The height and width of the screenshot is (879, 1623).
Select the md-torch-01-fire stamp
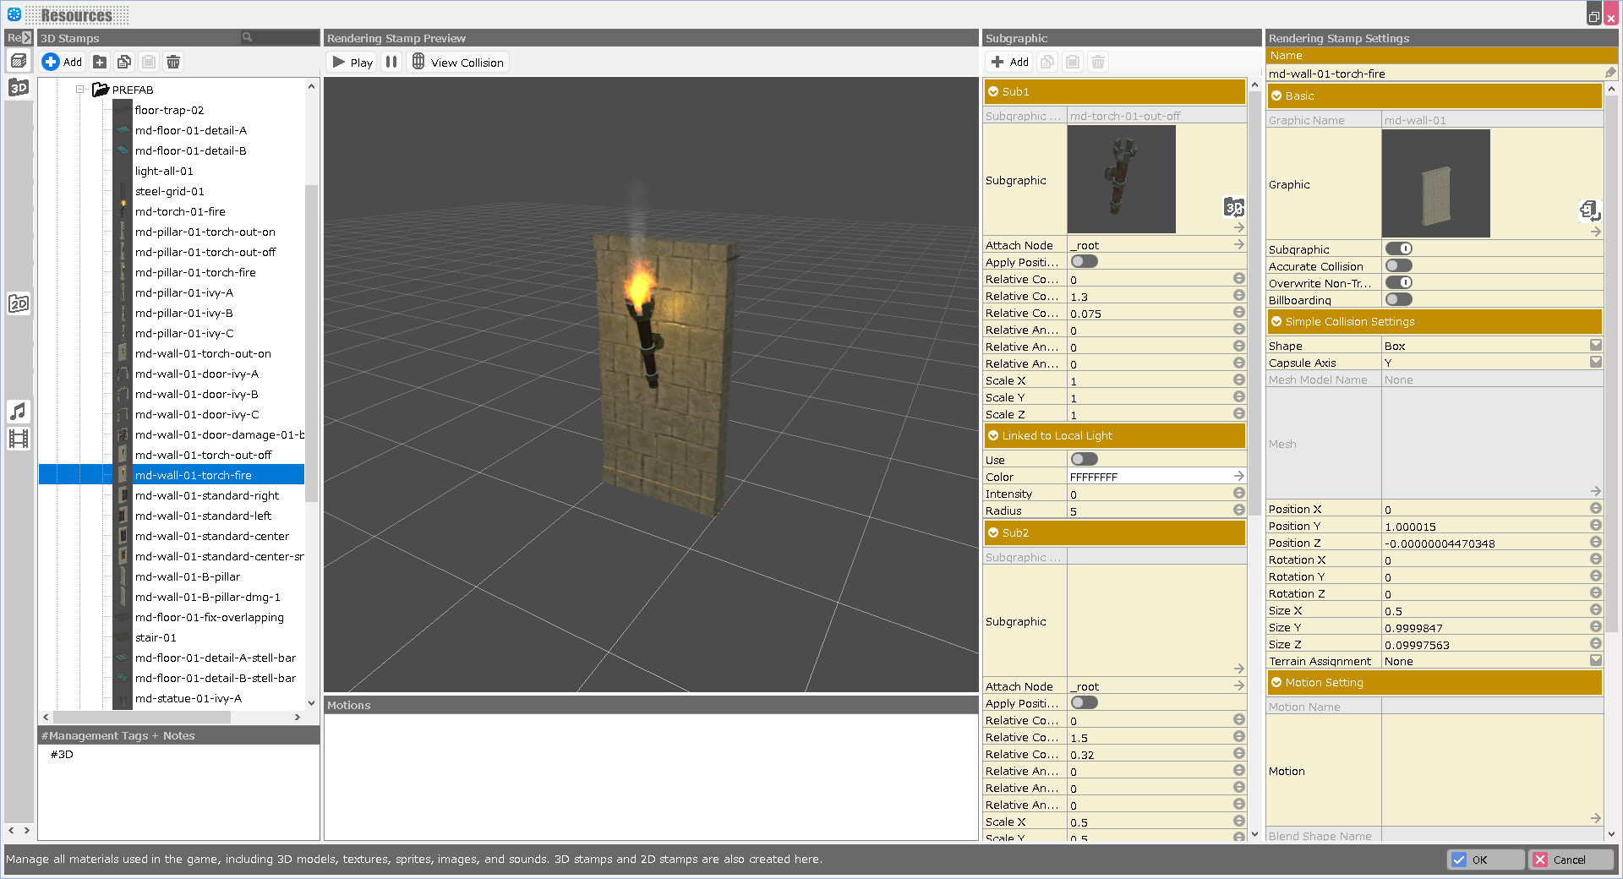click(x=179, y=211)
